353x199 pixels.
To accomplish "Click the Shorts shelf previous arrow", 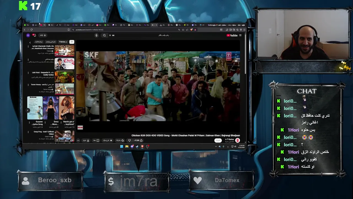I will tap(28, 110).
